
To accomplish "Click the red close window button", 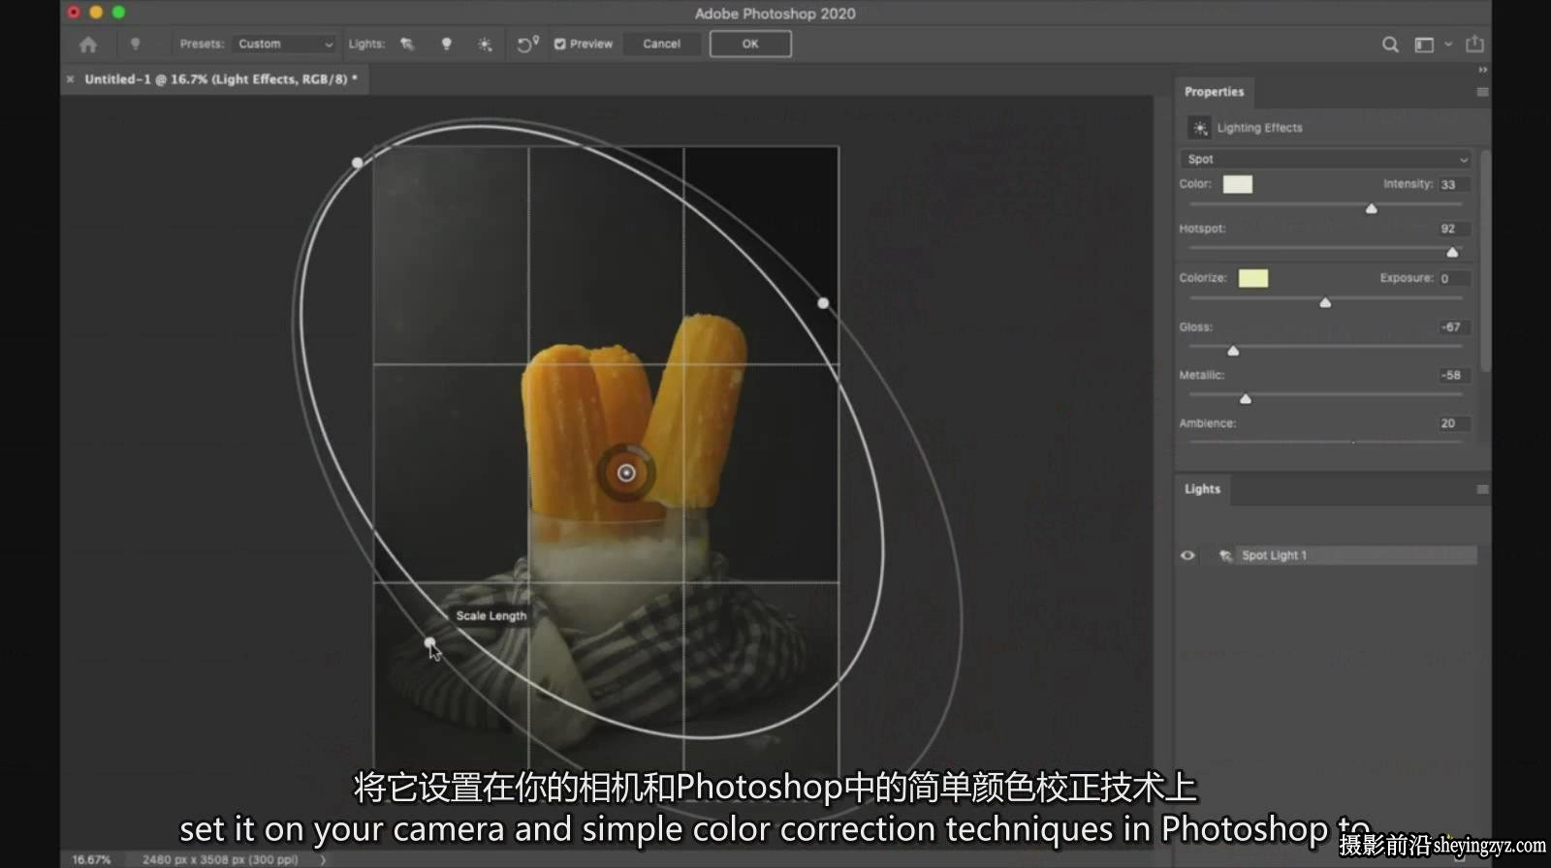I will point(74,13).
